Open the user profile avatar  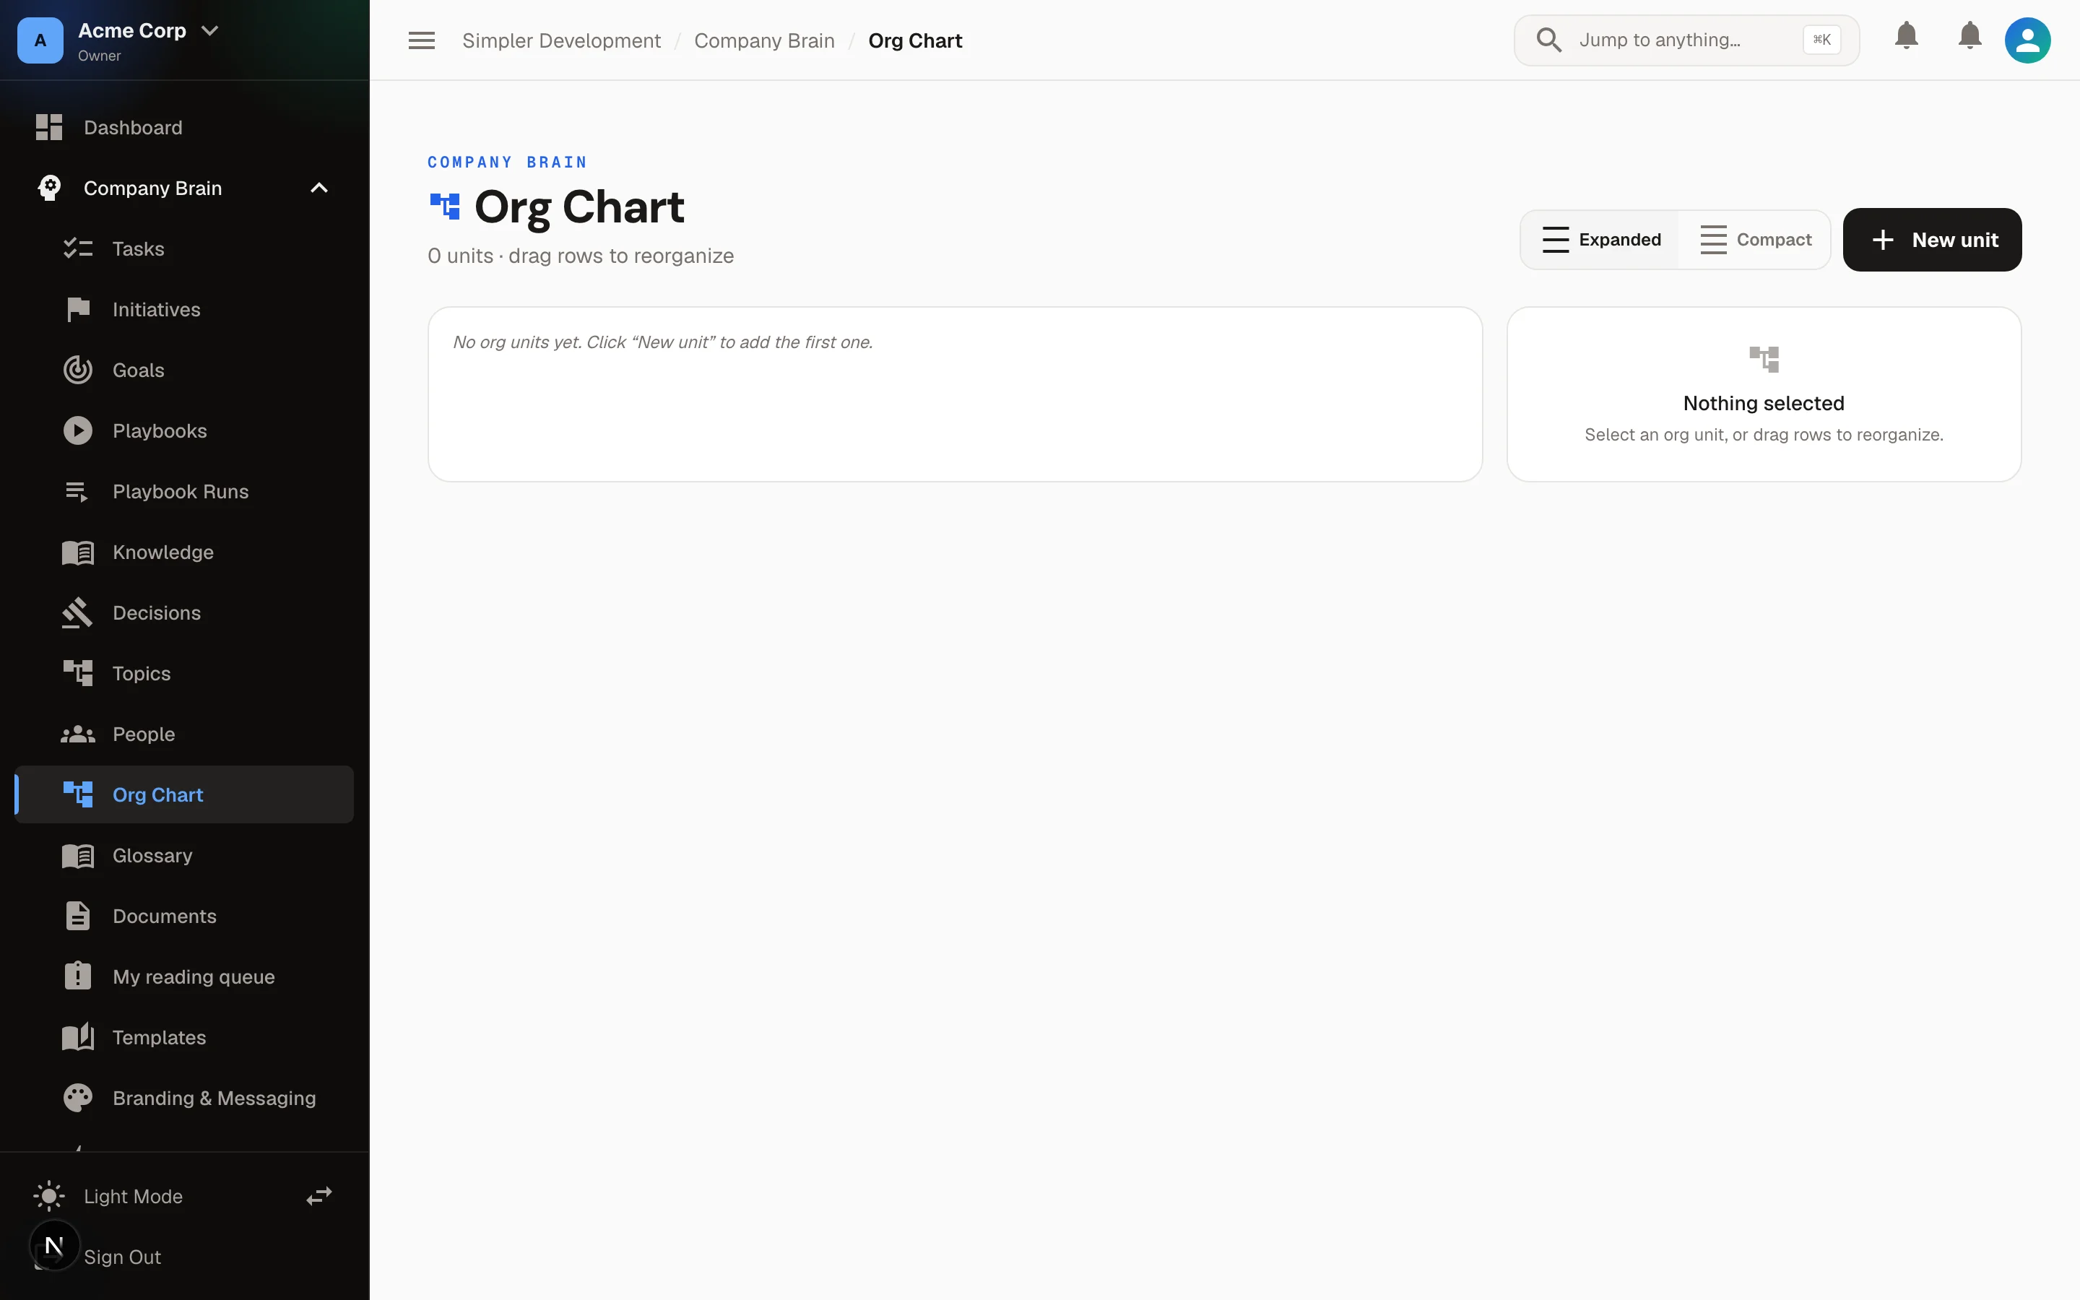tap(2027, 40)
